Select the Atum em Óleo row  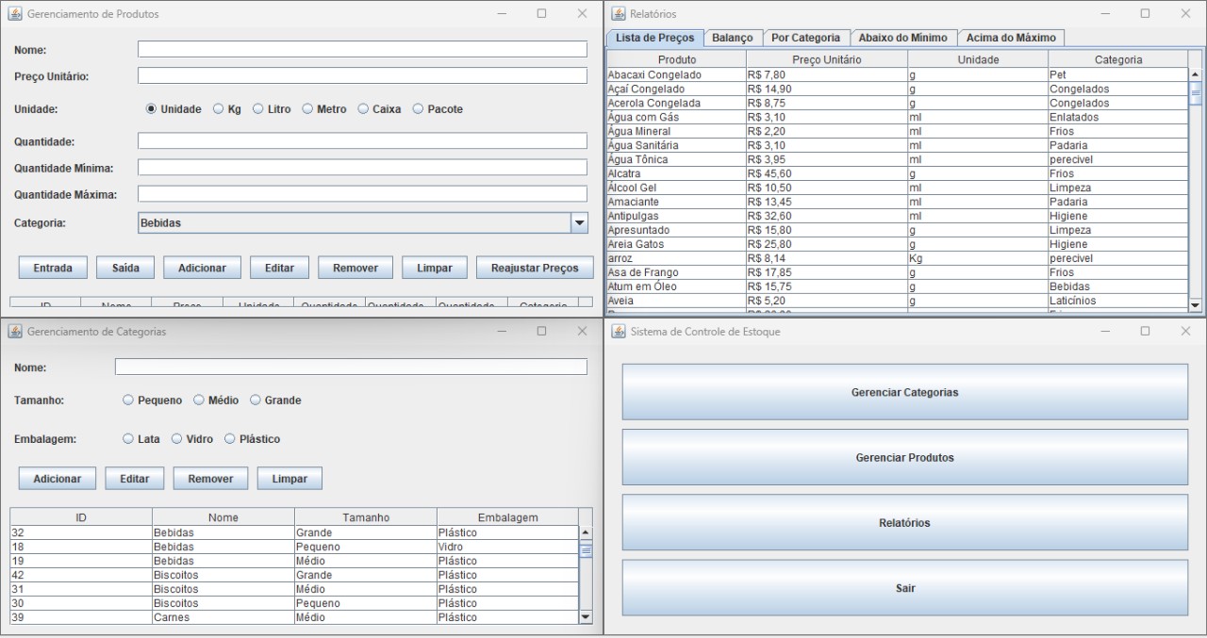pos(897,286)
